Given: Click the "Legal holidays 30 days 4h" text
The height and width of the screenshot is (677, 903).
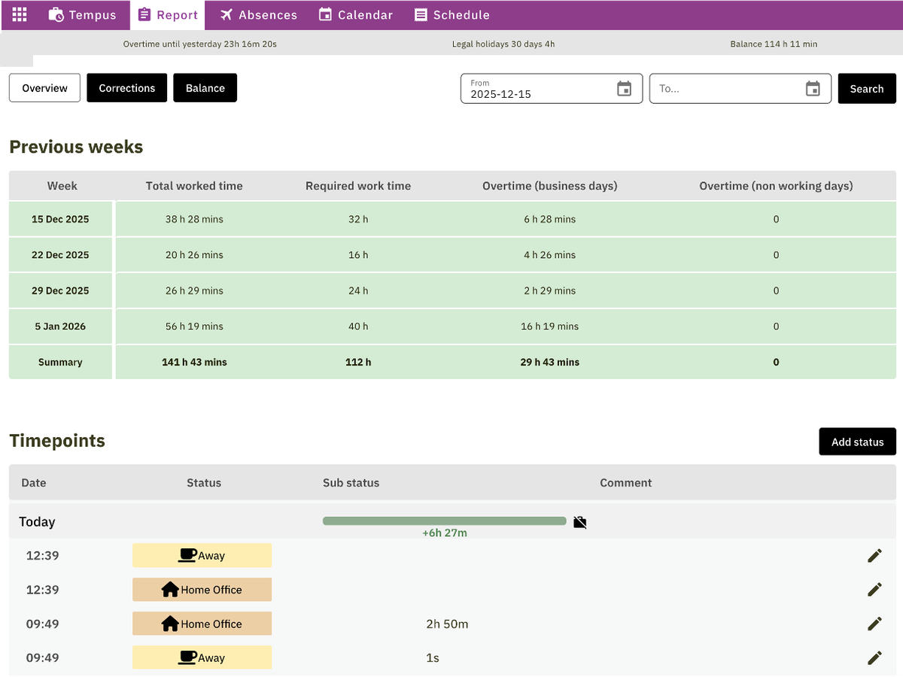Looking at the screenshot, I should [503, 44].
